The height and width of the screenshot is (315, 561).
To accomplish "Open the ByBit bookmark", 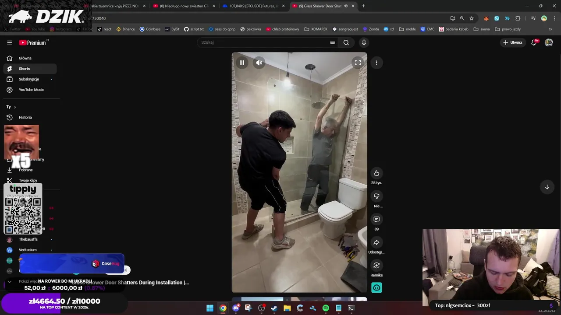I will click(172, 29).
